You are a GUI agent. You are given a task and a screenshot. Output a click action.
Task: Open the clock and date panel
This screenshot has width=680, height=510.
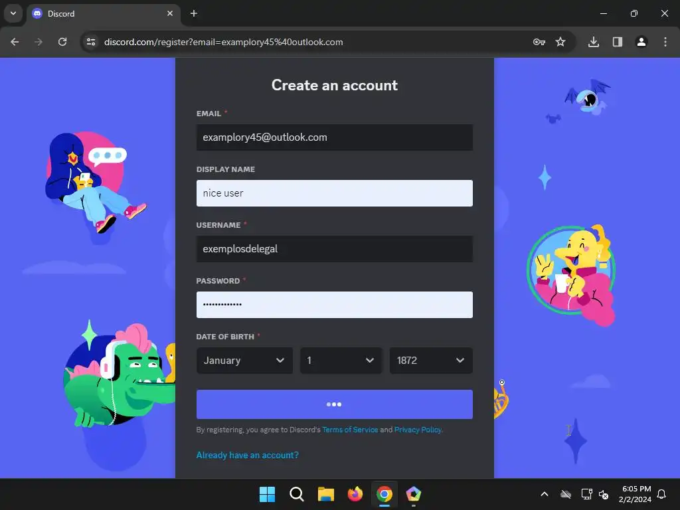coord(636,494)
